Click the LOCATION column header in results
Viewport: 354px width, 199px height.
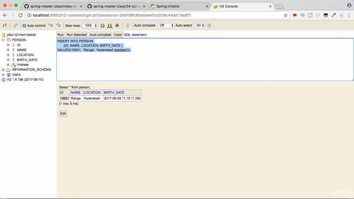tap(92, 92)
